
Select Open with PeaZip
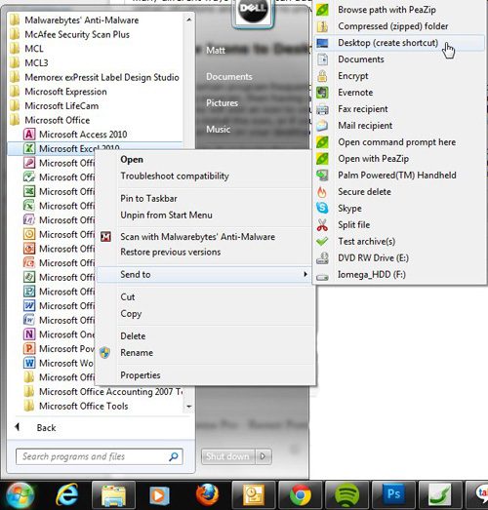373,159
